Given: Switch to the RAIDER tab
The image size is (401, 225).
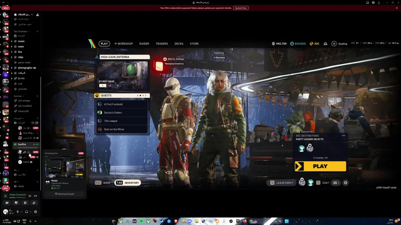Looking at the screenshot, I should coord(144,44).
